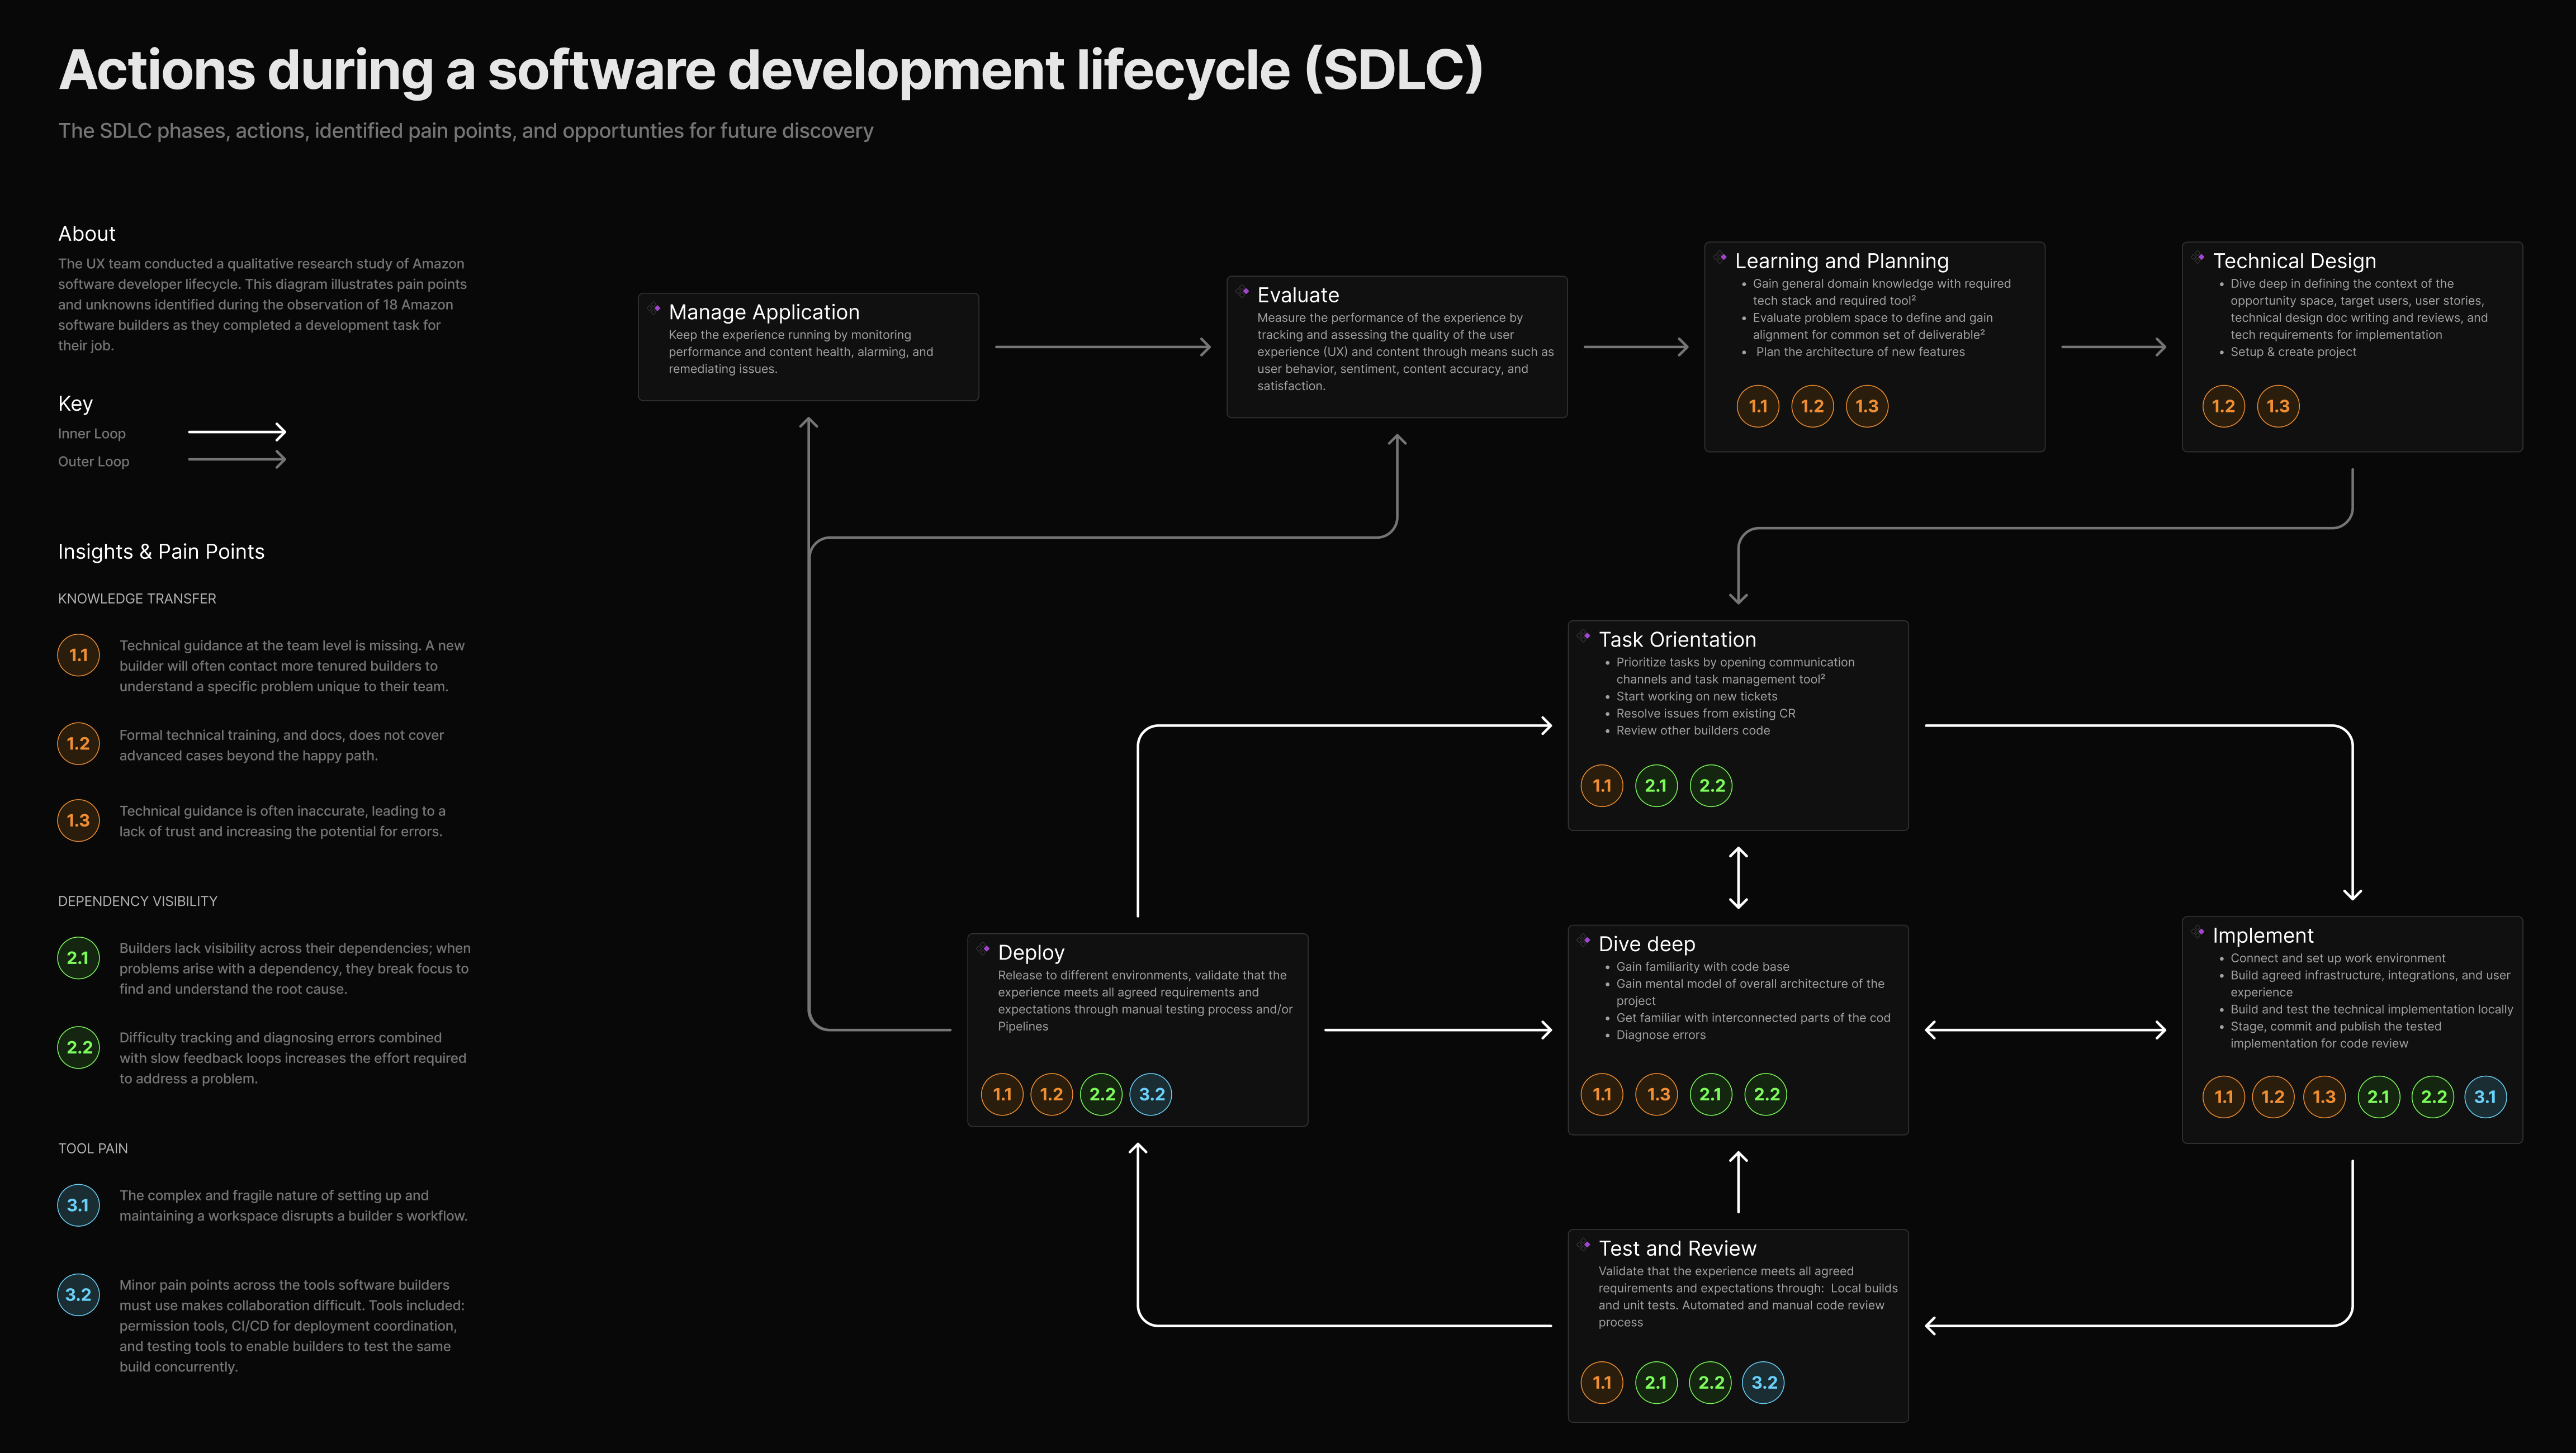The height and width of the screenshot is (1453, 2576).
Task: Select the 1.1 badge under Knowledge Transfer legend
Action: 78,656
